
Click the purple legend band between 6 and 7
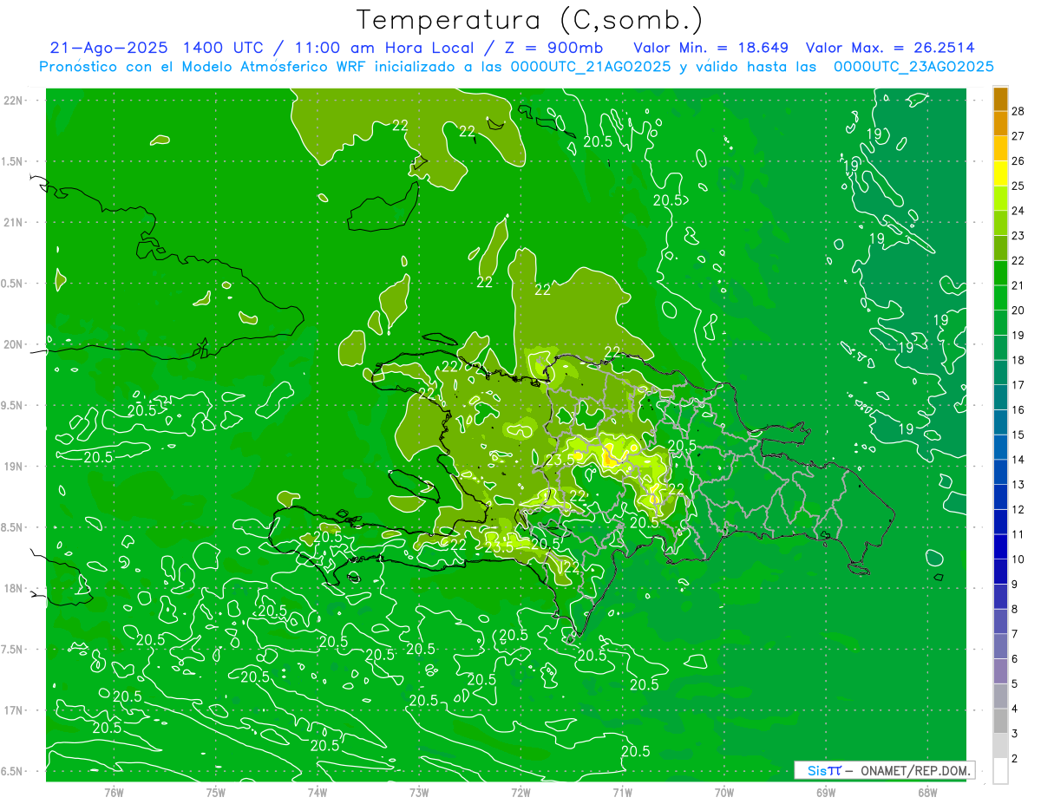1000,647
